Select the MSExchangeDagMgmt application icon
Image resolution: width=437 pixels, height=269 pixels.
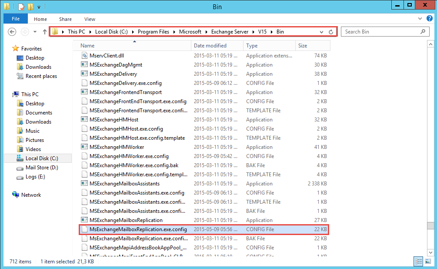84,65
